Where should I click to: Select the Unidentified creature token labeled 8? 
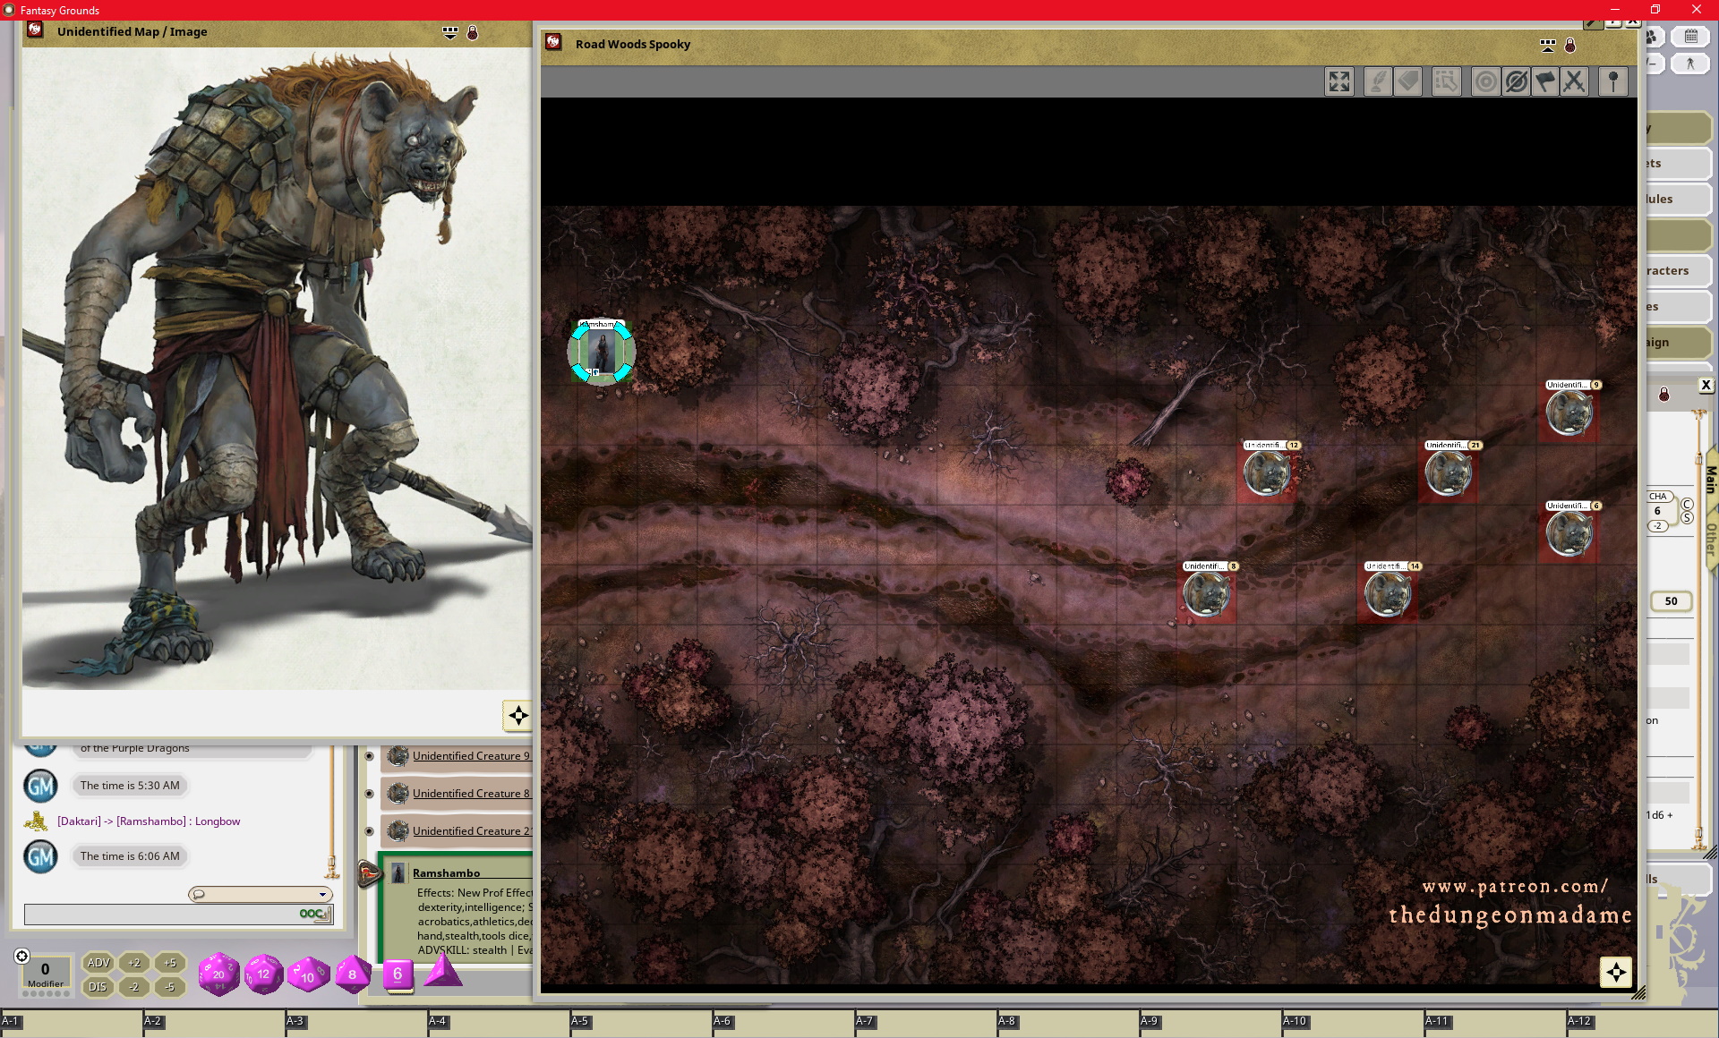(1206, 594)
